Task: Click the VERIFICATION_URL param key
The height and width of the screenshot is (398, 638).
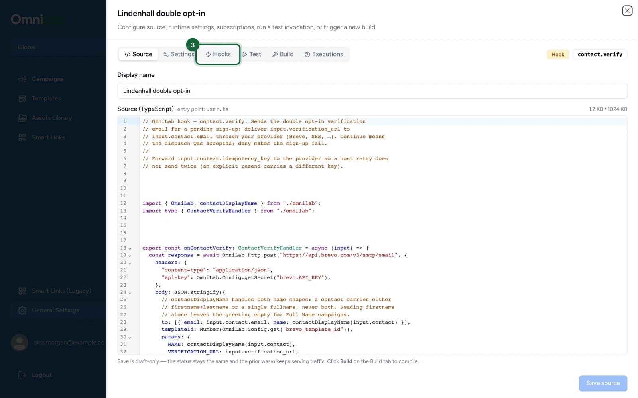Action: (x=193, y=352)
